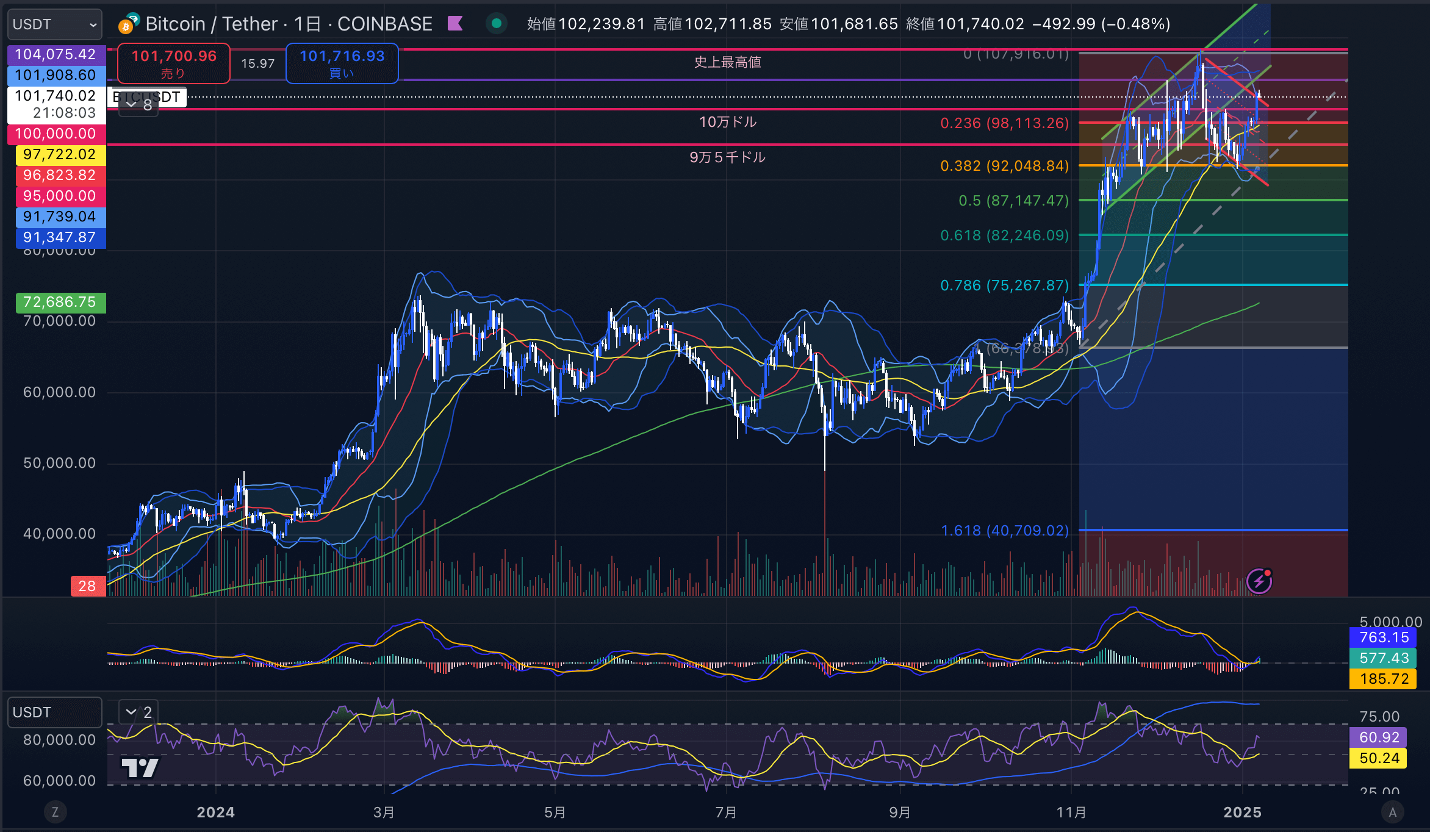Click the red volume label 28
Image resolution: width=1430 pixels, height=832 pixels.
88,586
